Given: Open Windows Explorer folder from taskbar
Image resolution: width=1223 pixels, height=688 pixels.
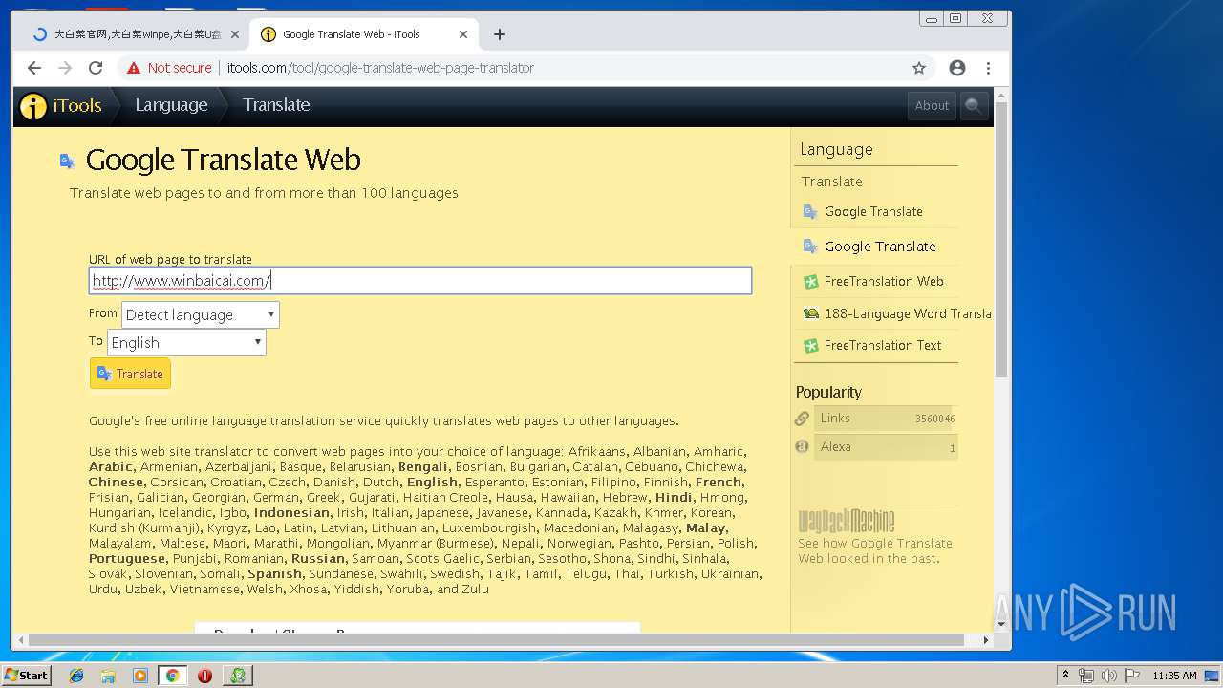Looking at the screenshot, I should (x=108, y=676).
